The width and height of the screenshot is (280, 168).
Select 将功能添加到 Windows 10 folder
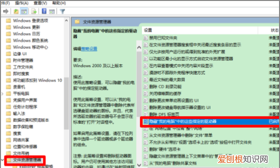pyautogui.click(x=37, y=80)
